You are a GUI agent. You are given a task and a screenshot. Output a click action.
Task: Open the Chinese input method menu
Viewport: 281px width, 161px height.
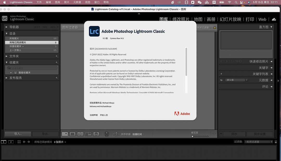214,2
